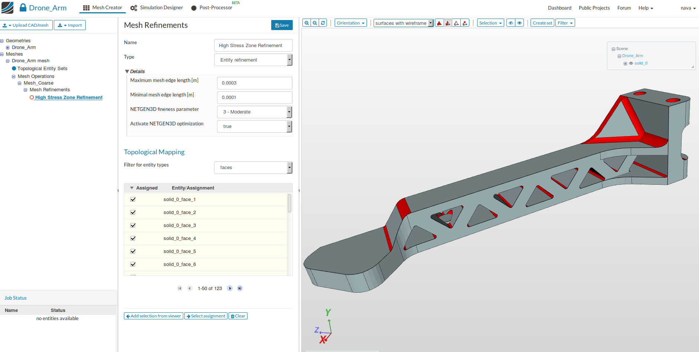
Task: Reset the 3D viewer view
Action: [323, 23]
